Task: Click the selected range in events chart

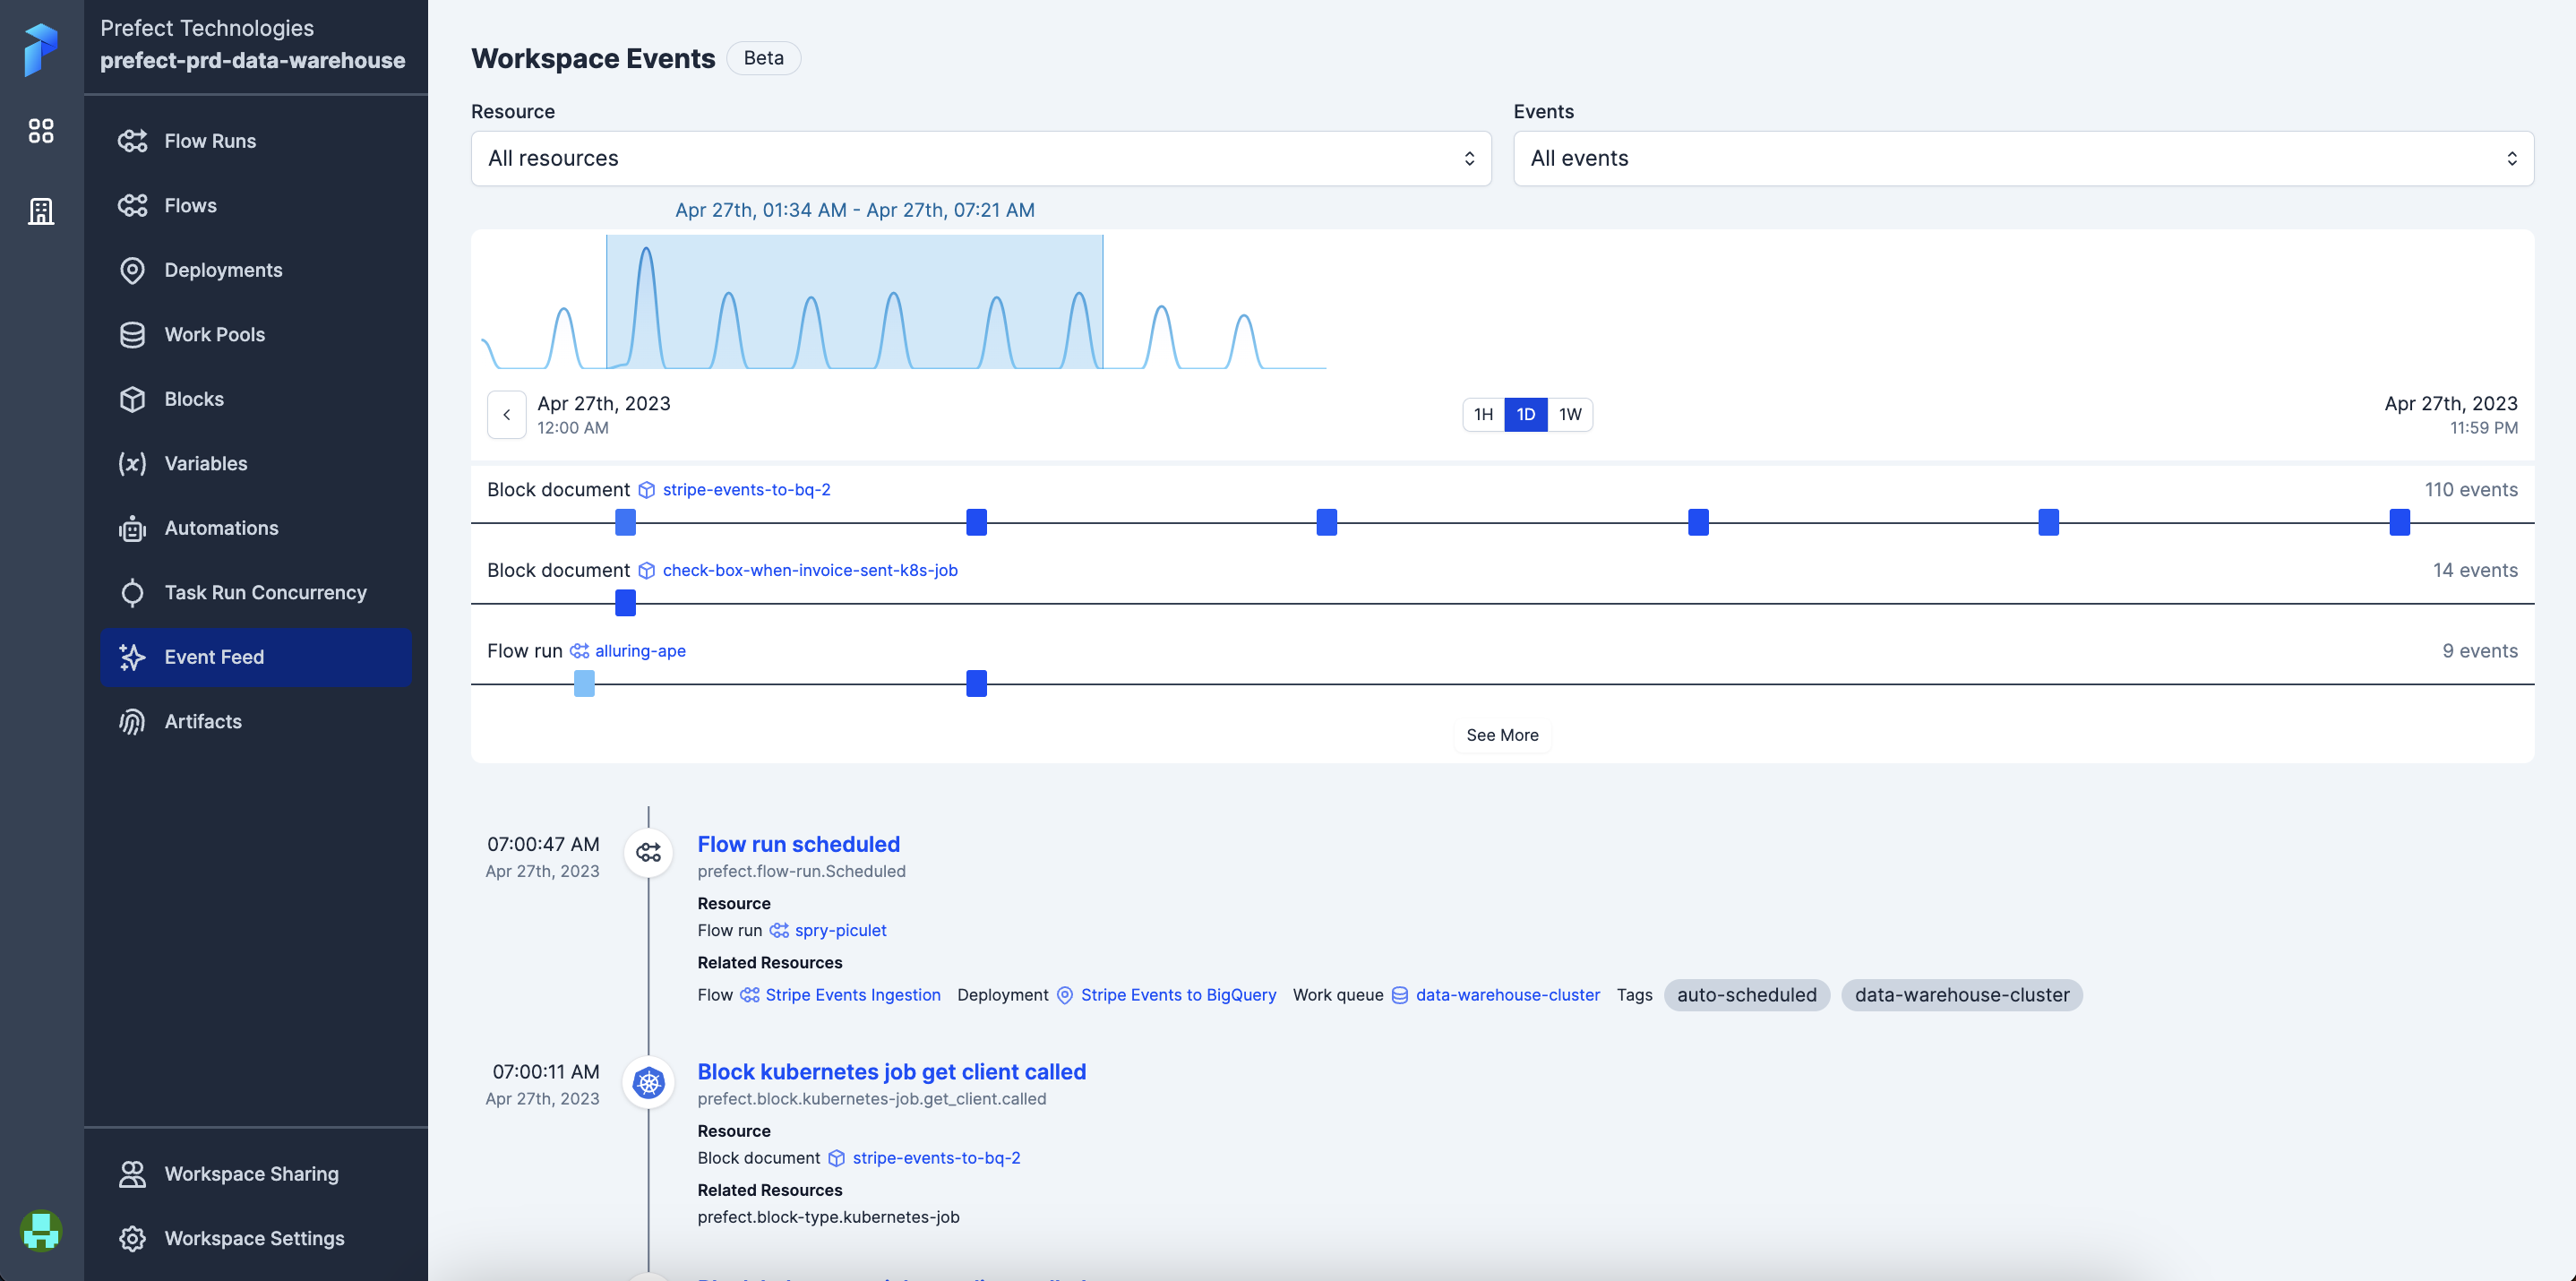Action: pos(855,302)
